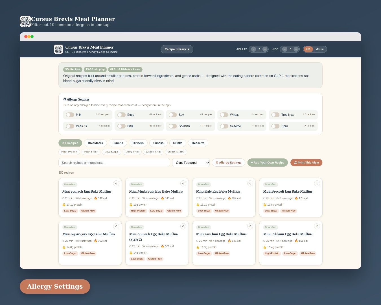Open the Mini Zucchini Egg Bake Muffins recipe title
This screenshot has height=305, width=381.
coord(221,234)
